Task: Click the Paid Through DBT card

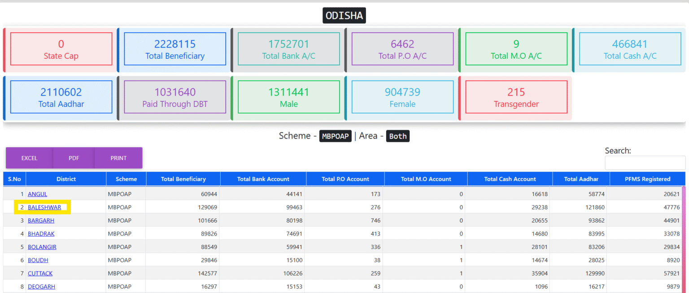Action: (174, 97)
